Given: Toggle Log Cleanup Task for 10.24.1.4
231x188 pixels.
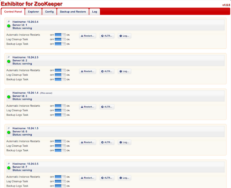Looking at the screenshot, I should pyautogui.click(x=60, y=110).
